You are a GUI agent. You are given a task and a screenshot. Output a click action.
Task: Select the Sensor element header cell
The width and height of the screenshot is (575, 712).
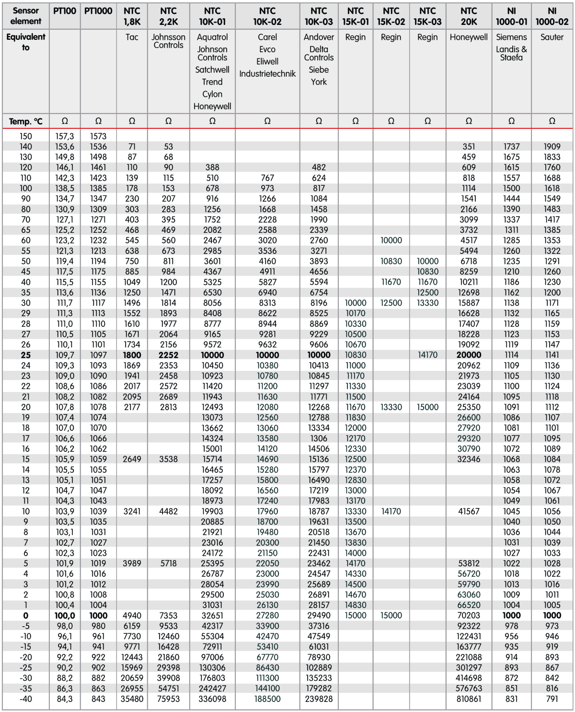click(x=26, y=16)
